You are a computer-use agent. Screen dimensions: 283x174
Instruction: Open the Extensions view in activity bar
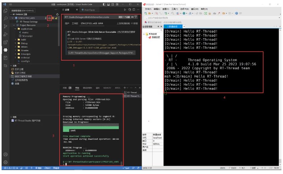click(x=6, y=42)
